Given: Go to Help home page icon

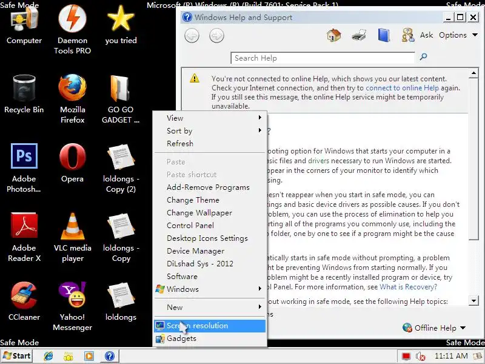Looking at the screenshot, I should coord(334,35).
